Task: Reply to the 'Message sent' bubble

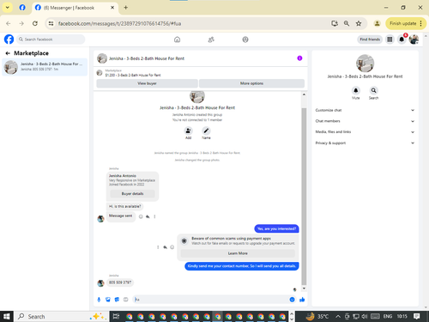Action: click(148, 216)
